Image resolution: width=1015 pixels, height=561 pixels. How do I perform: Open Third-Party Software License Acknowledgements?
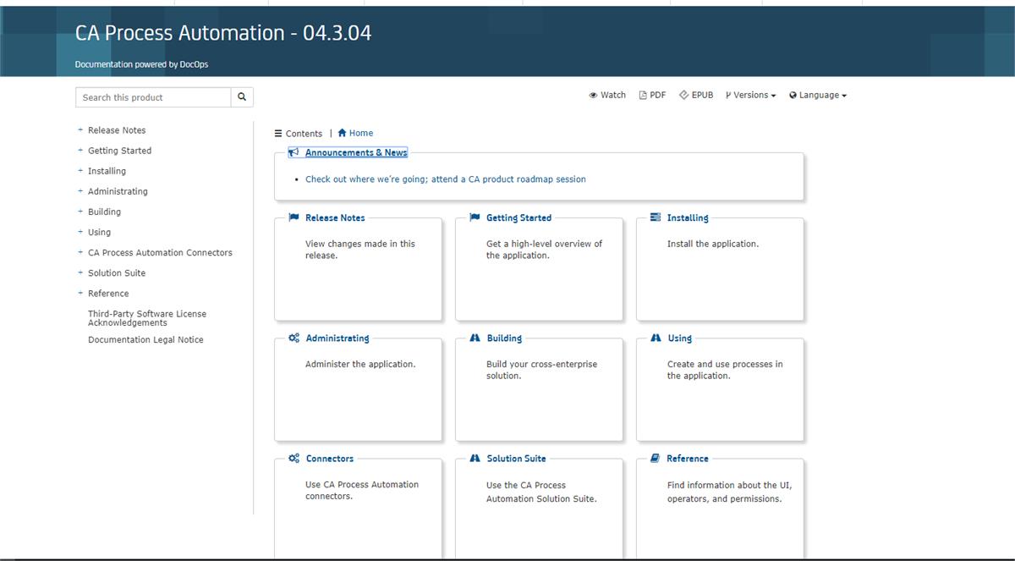click(x=147, y=318)
